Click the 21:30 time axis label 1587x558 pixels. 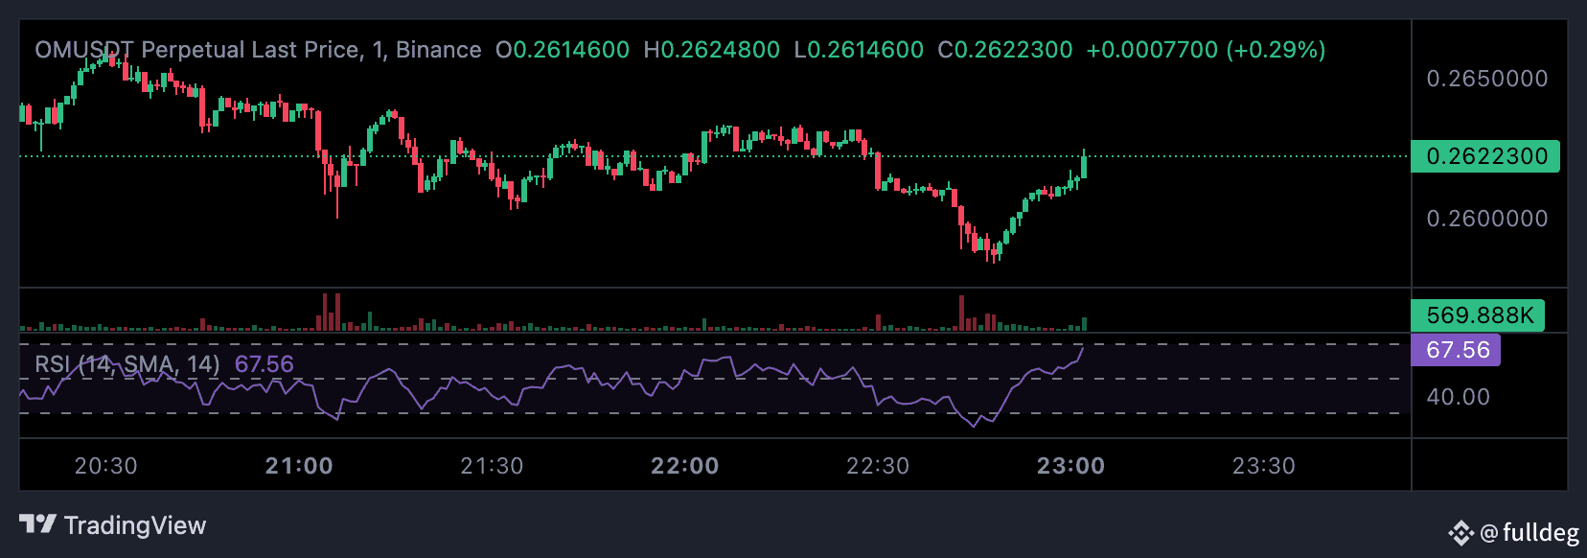[493, 466]
